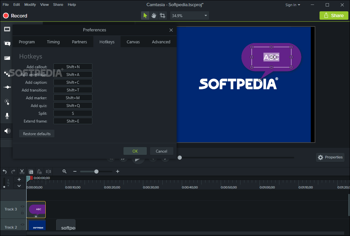Zoom in the timeline with plus

tap(118, 171)
